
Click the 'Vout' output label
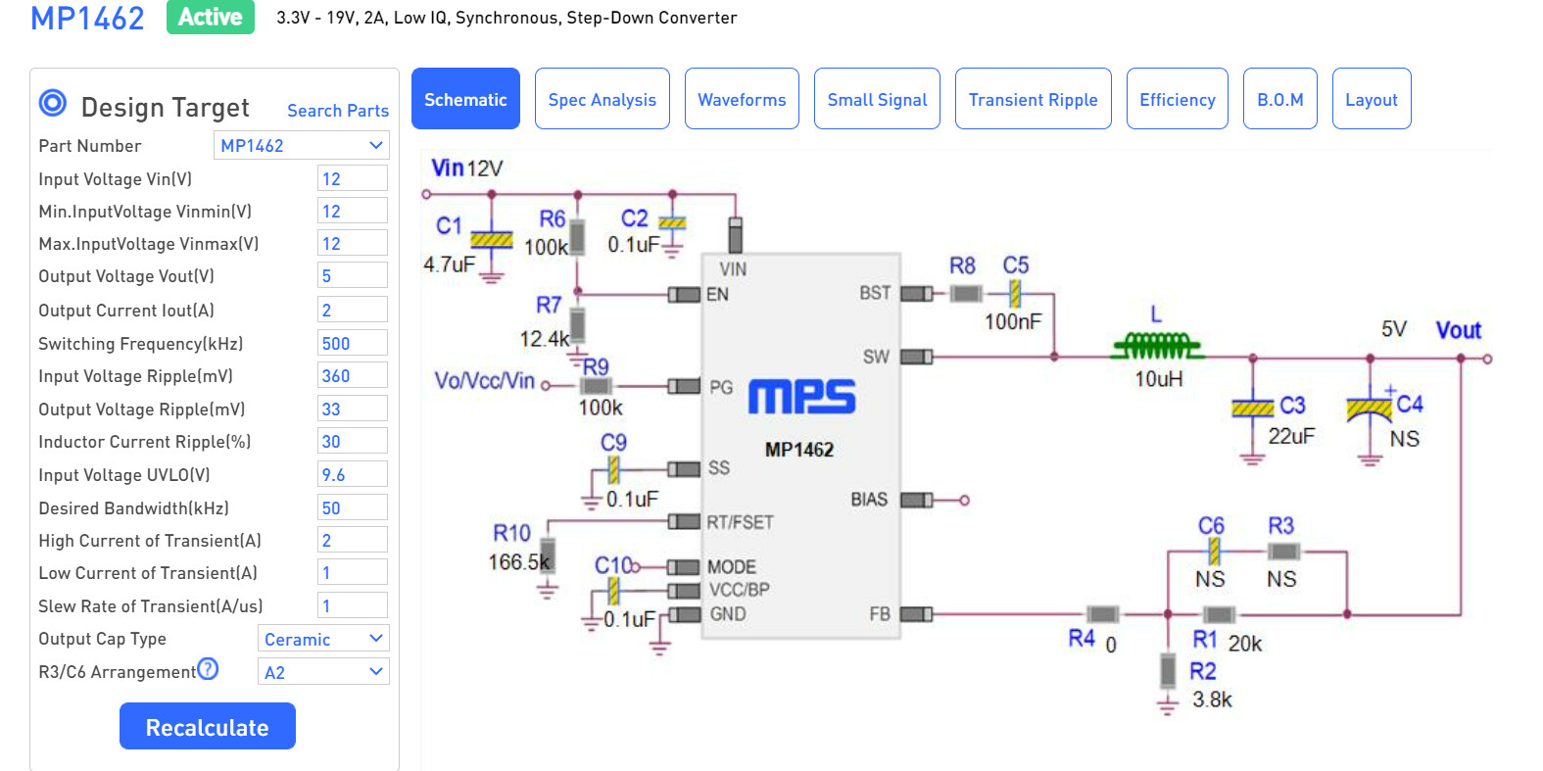(x=1458, y=330)
